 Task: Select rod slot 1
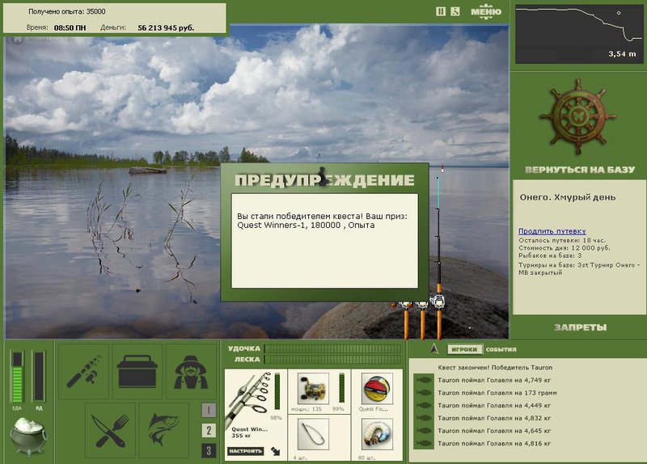[x=209, y=410]
